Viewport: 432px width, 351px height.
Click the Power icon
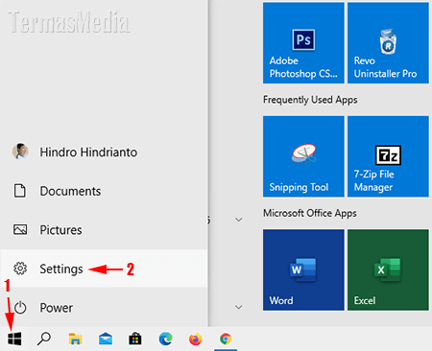pos(20,308)
